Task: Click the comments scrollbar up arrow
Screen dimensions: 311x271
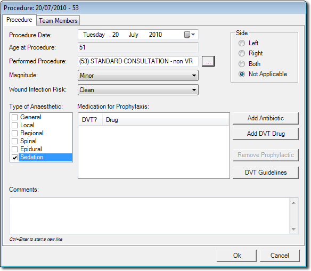Action: click(x=293, y=203)
